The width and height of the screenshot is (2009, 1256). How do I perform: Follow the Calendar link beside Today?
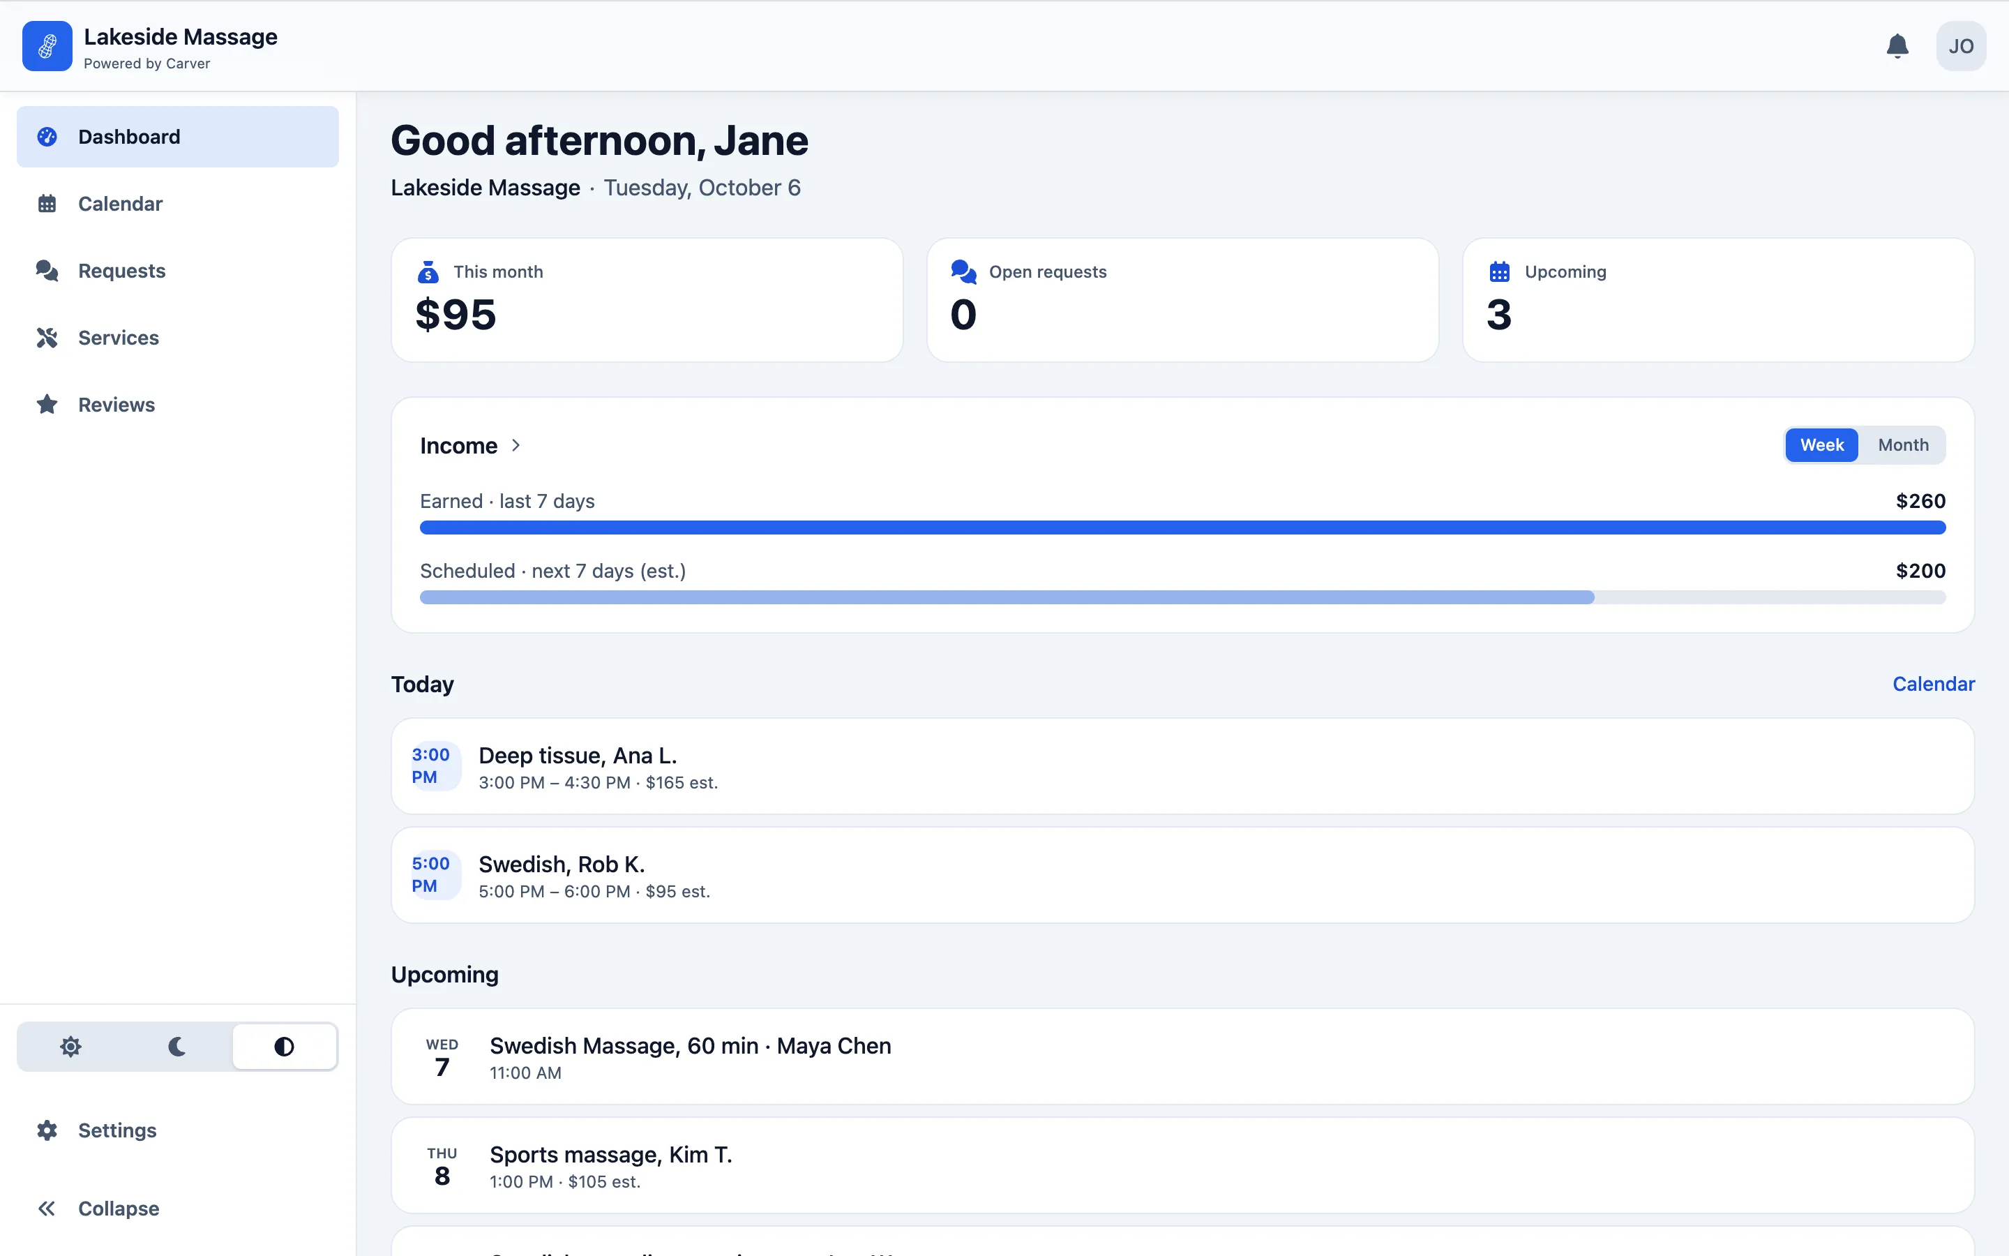pyautogui.click(x=1934, y=684)
